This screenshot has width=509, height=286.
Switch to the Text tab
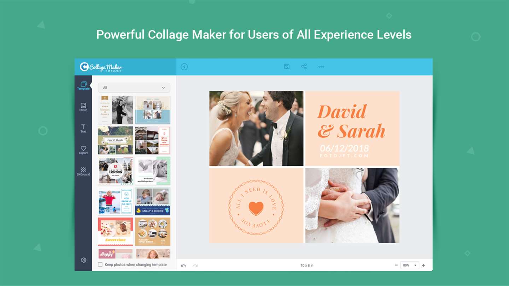(x=83, y=129)
